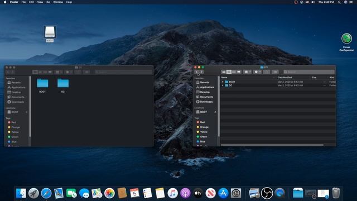Sort by the Date Modified column header
Viewport: 357px width, 201px height.
pyautogui.click(x=285, y=78)
